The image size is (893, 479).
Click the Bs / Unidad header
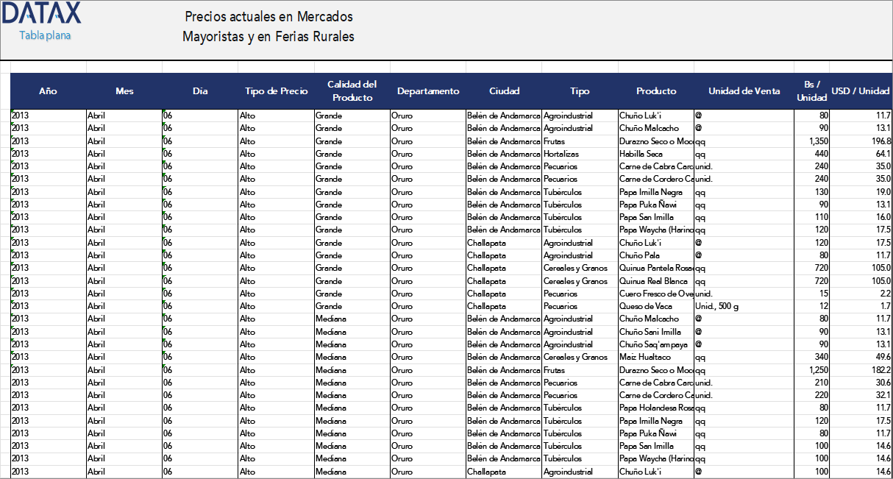pyautogui.click(x=812, y=91)
